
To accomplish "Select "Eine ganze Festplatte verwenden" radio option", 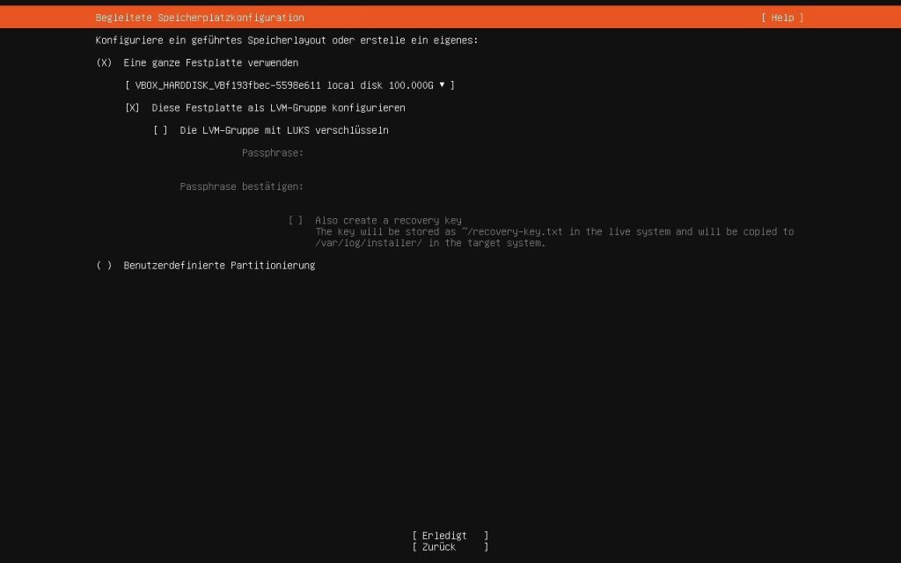I will [x=104, y=62].
